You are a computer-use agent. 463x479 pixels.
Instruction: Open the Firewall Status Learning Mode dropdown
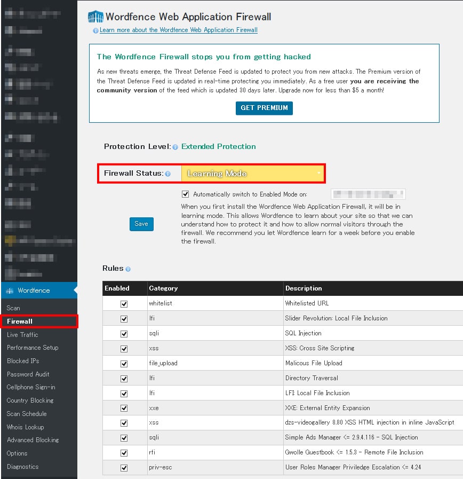253,174
